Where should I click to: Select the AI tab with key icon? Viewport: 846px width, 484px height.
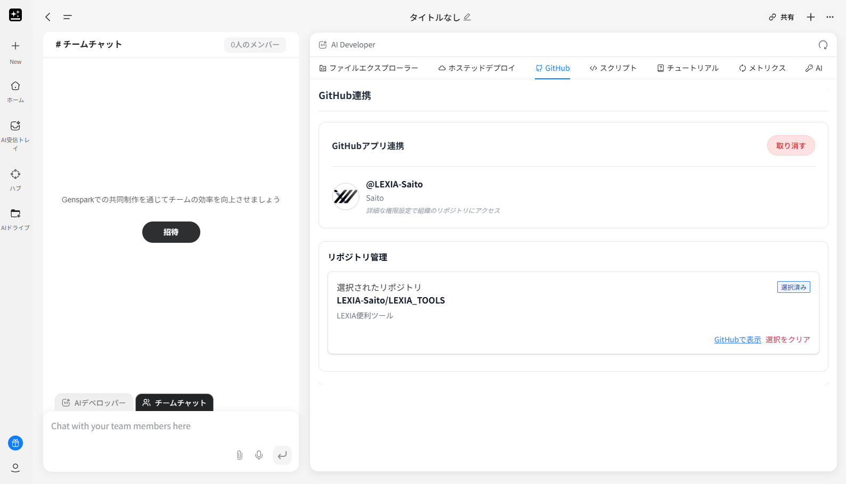point(814,68)
